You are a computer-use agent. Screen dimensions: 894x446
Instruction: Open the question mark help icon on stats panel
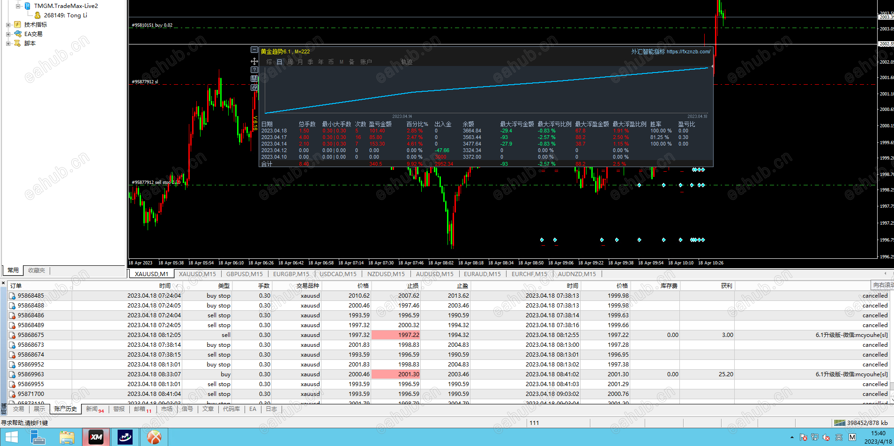254,70
